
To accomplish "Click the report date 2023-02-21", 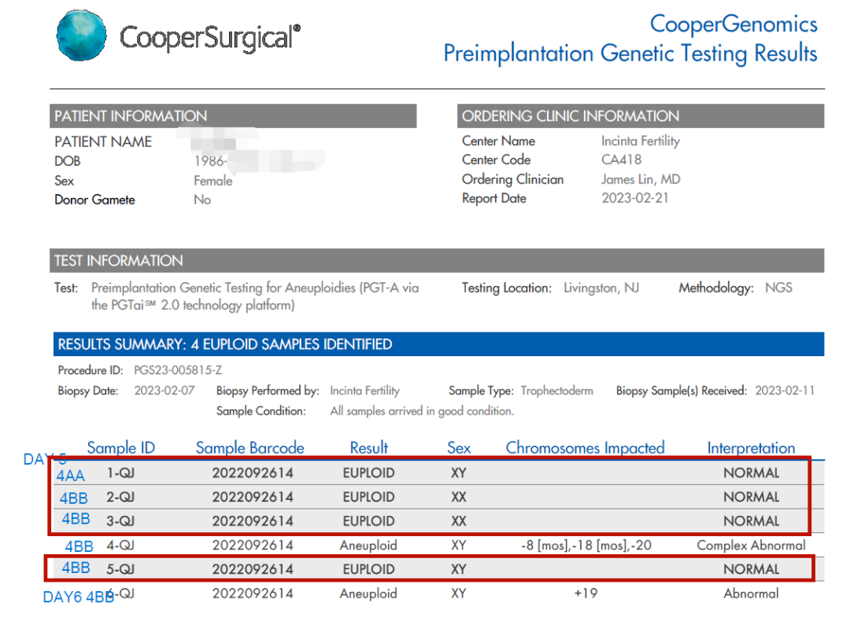I will pos(634,198).
